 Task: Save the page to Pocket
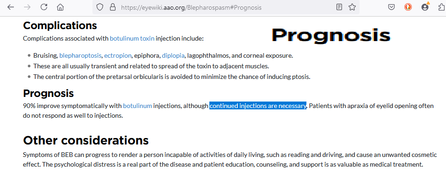tap(391, 7)
